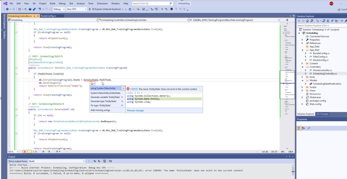Click the split editor window handle
This screenshot has width=347, height=179.
(x=287, y=20)
